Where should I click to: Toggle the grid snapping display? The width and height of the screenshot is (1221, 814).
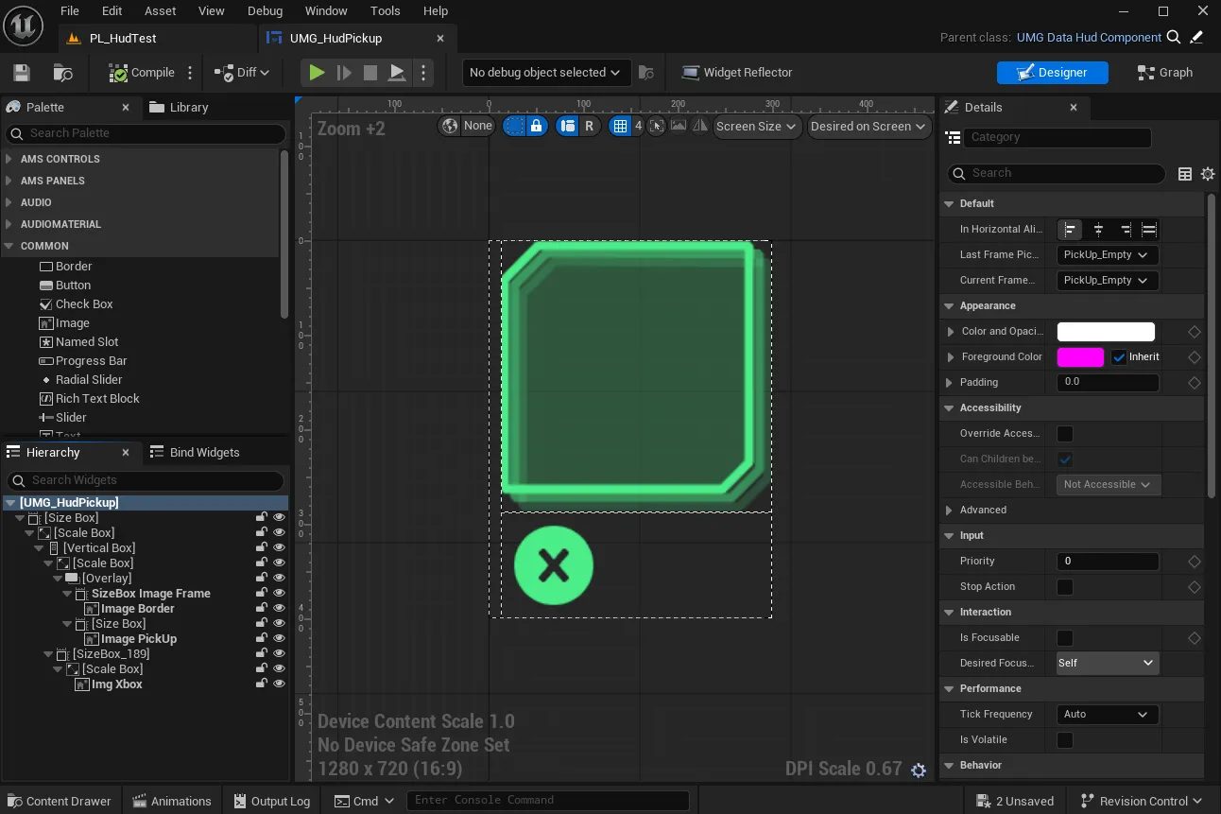[x=623, y=126]
